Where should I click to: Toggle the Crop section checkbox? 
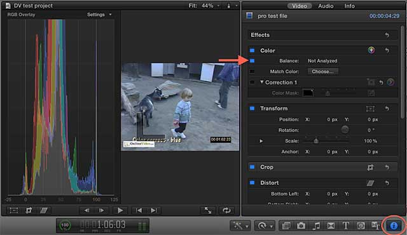(252, 167)
